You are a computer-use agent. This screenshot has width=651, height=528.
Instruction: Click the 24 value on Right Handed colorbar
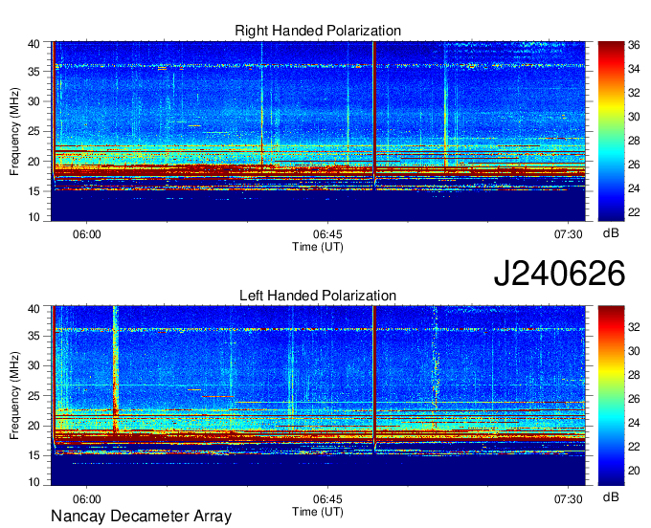(x=634, y=188)
